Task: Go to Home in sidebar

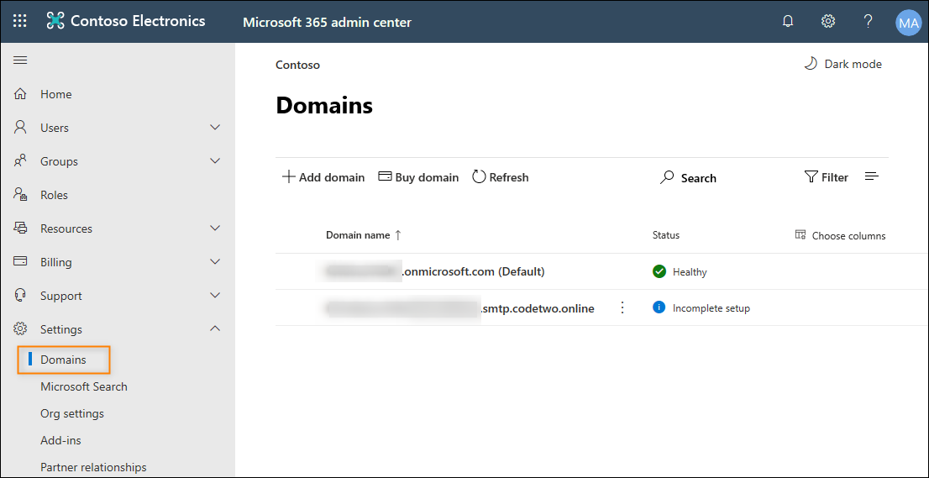Action: tap(55, 94)
